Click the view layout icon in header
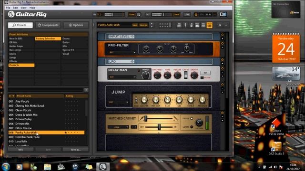Image resolution: width=305 pixels, height=171 pixels. pyautogui.click(x=223, y=14)
